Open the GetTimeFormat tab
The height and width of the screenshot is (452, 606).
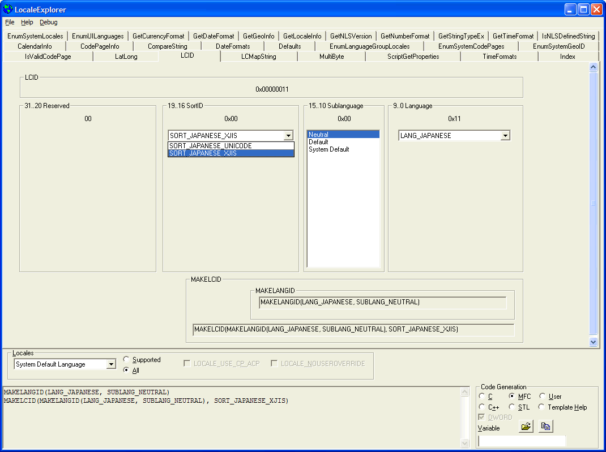tap(513, 36)
